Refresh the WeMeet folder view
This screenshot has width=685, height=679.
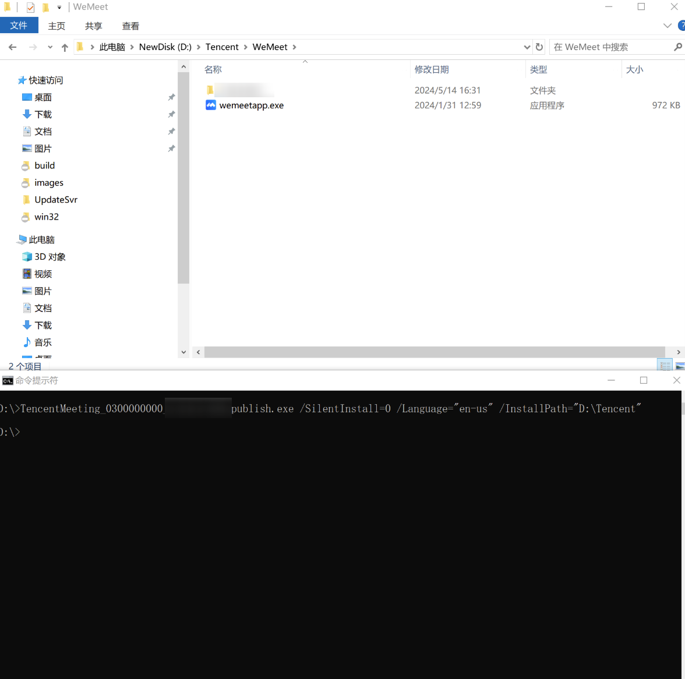coord(539,47)
